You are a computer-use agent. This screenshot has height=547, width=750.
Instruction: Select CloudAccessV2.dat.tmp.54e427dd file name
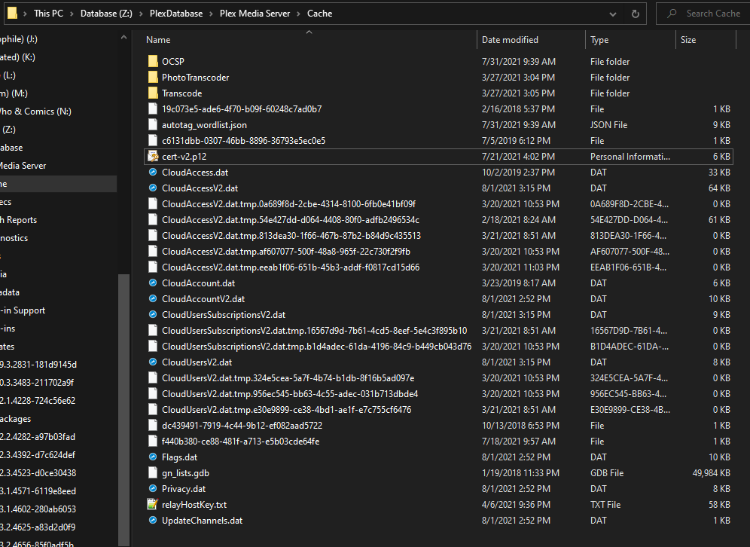pyautogui.click(x=291, y=220)
